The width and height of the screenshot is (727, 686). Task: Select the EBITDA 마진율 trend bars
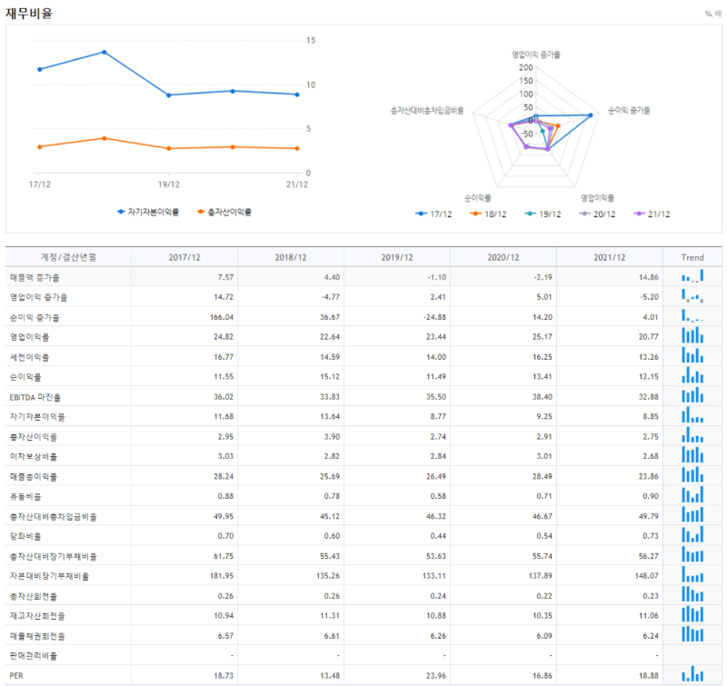click(x=693, y=396)
